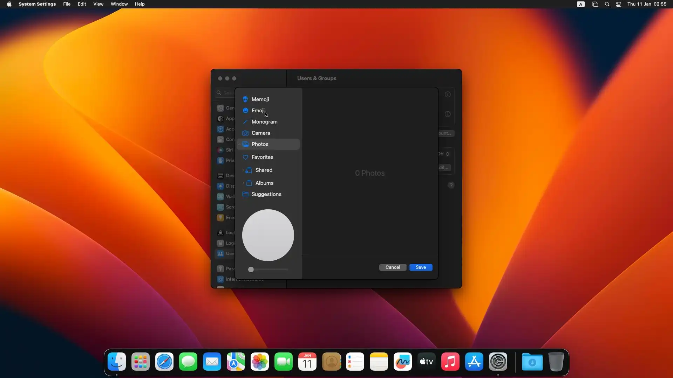Click the picture zoom slider handle
Screen dimensions: 673x378
tap(251, 269)
